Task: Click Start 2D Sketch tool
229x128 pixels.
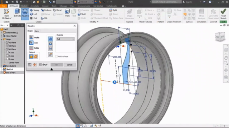Action: pyautogui.click(x=6, y=14)
